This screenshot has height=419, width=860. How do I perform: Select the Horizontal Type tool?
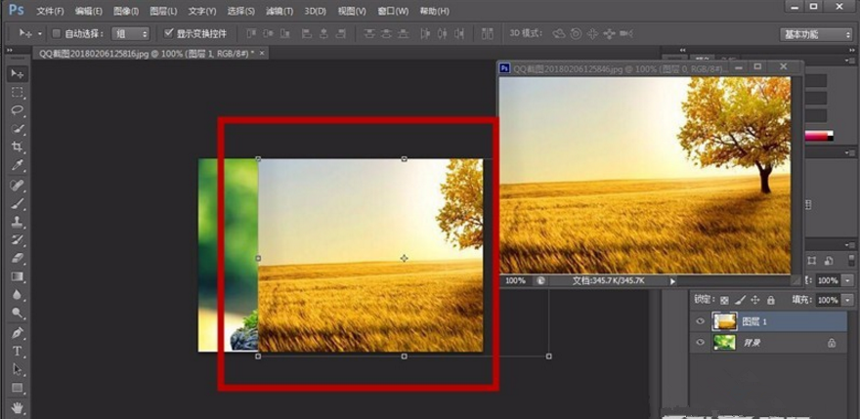click(x=18, y=352)
